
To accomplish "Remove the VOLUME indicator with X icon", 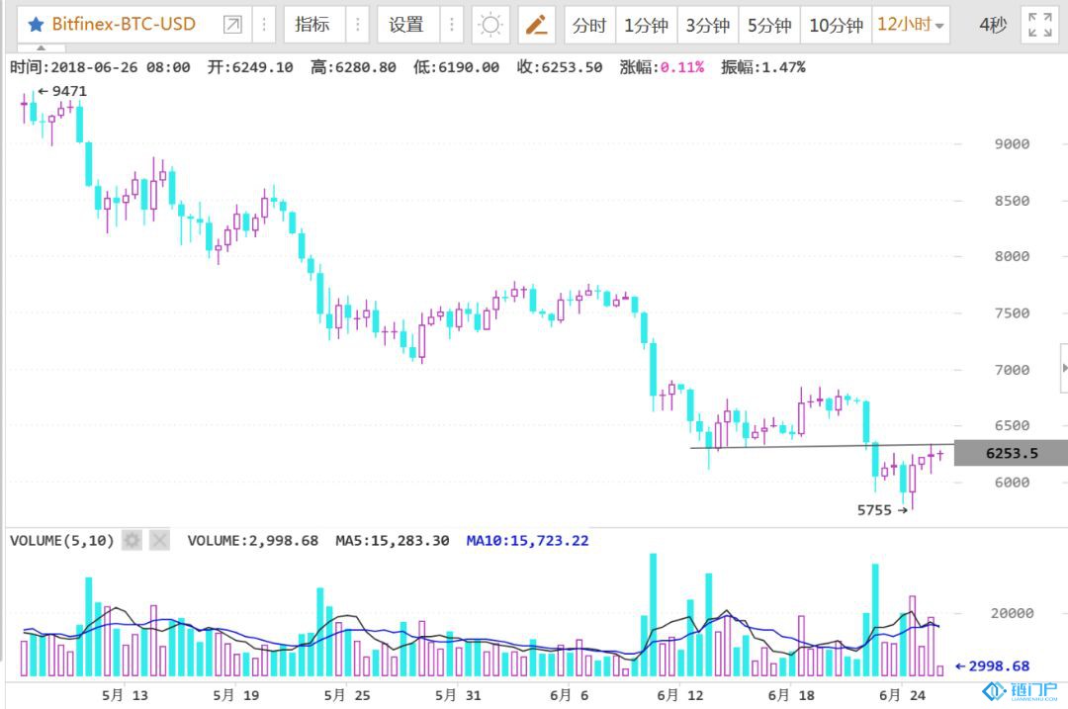I will [x=159, y=541].
